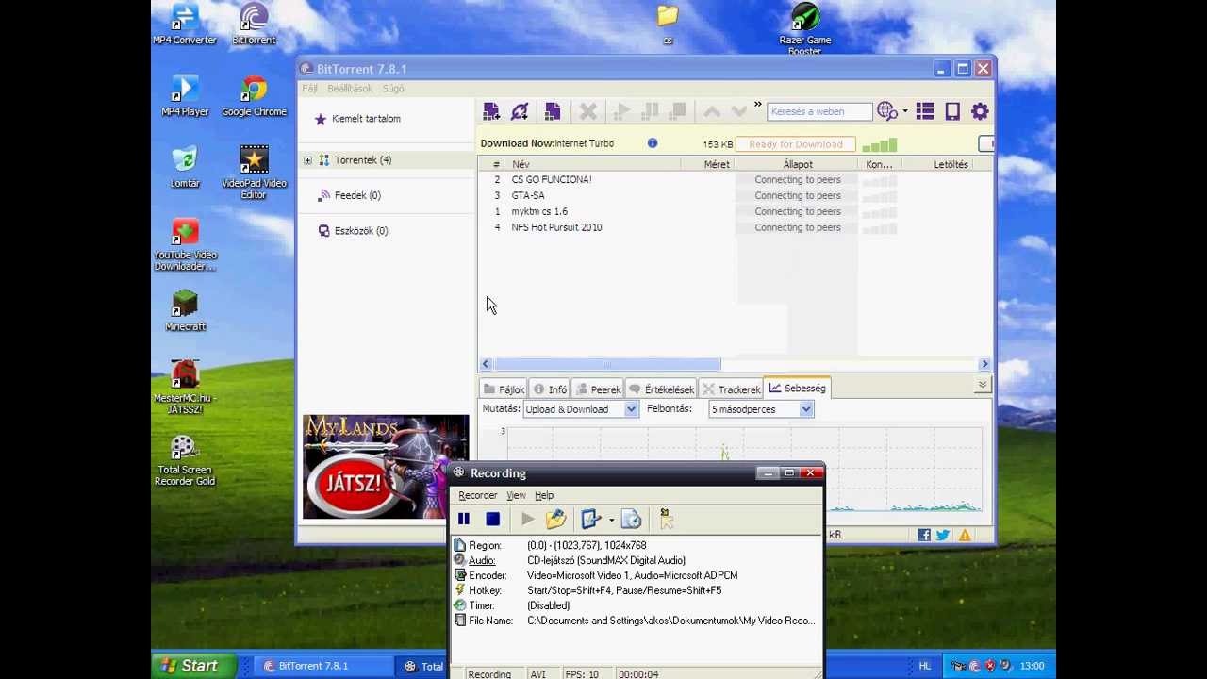Collapse the details pane with chevron
This screenshot has width=1207, height=679.
[982, 385]
